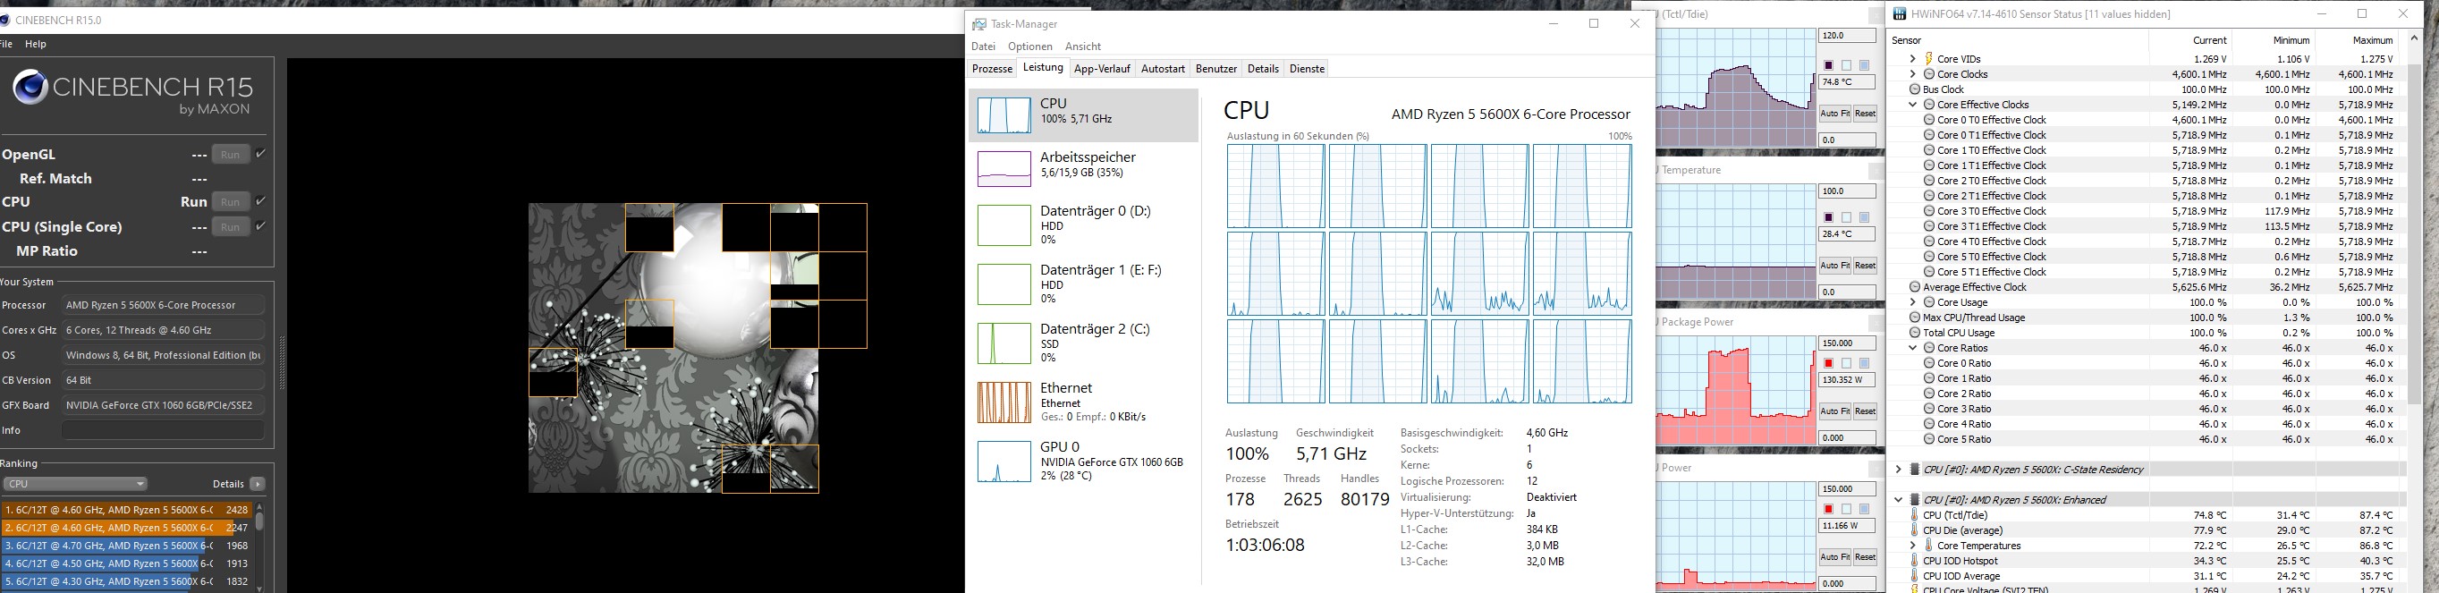Toggle the CPU test checkbox in Cinebench
Image resolution: width=2439 pixels, height=593 pixels.
260,201
